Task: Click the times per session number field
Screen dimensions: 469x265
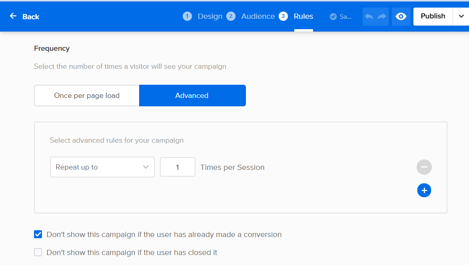Action: [178, 167]
